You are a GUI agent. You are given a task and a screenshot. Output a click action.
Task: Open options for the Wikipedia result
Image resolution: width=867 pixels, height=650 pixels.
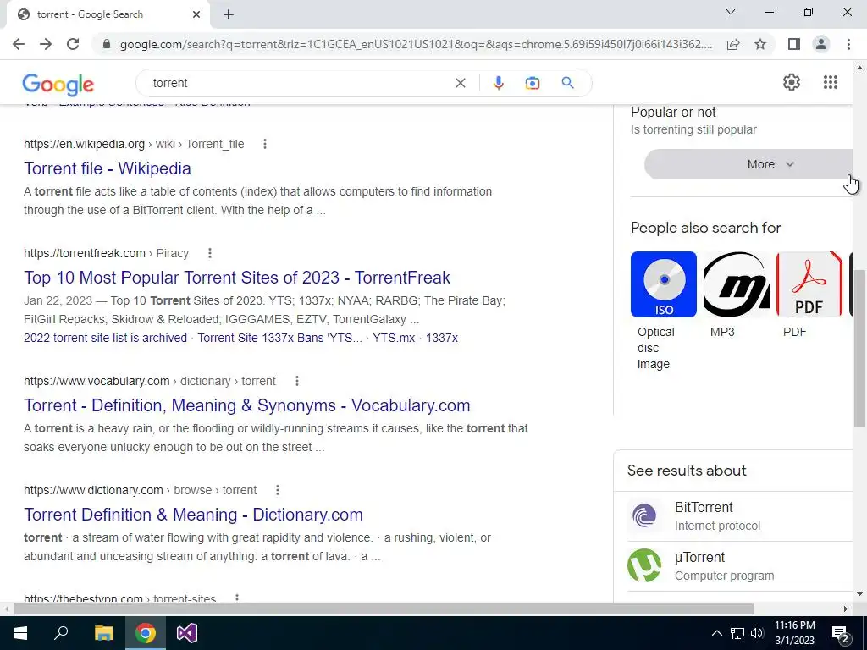(x=265, y=144)
